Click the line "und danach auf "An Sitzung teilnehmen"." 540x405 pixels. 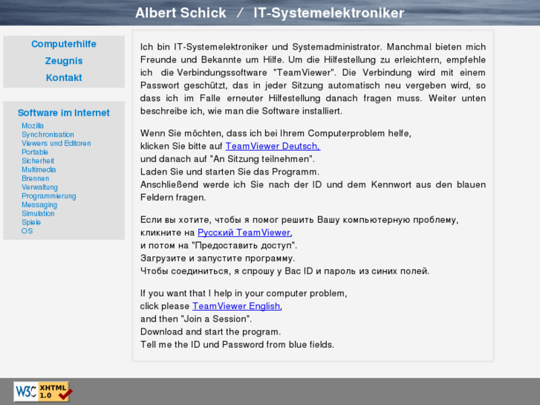[227, 159]
